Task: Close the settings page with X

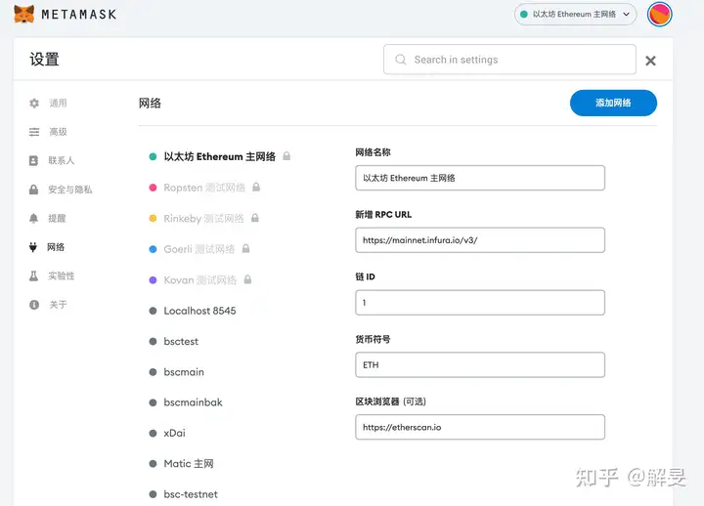Action: tap(650, 61)
